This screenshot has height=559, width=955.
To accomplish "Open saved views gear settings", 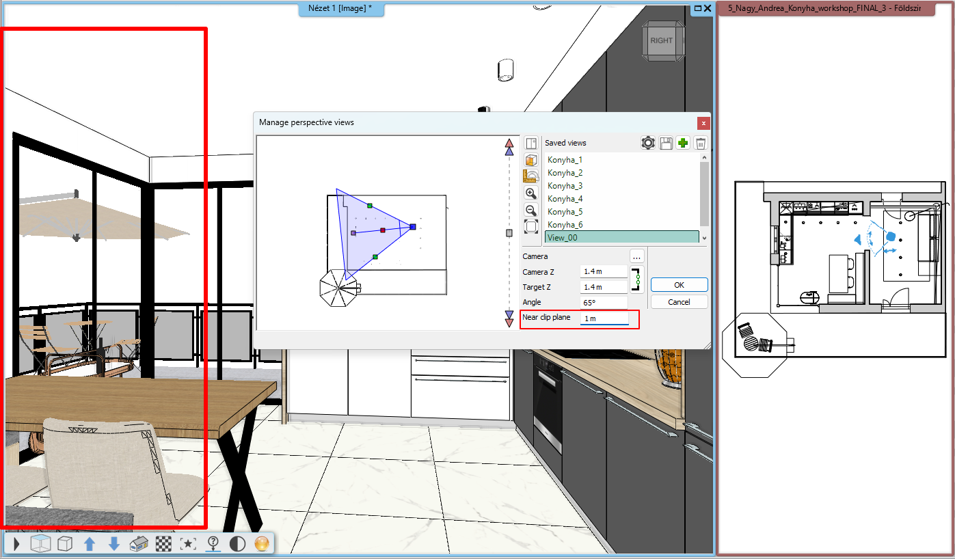I will click(648, 143).
